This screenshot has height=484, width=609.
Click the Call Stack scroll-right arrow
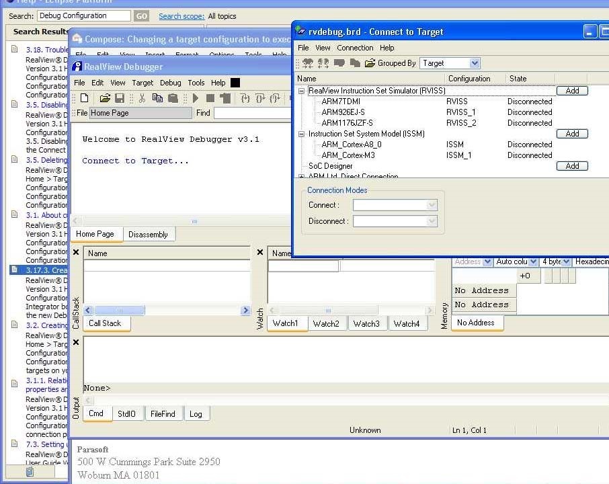click(x=245, y=311)
